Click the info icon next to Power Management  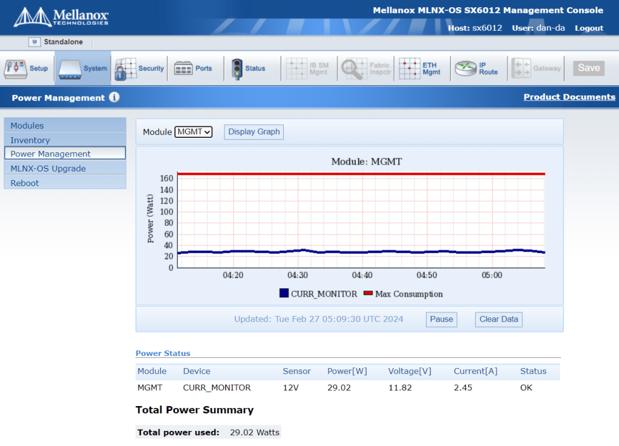114,97
